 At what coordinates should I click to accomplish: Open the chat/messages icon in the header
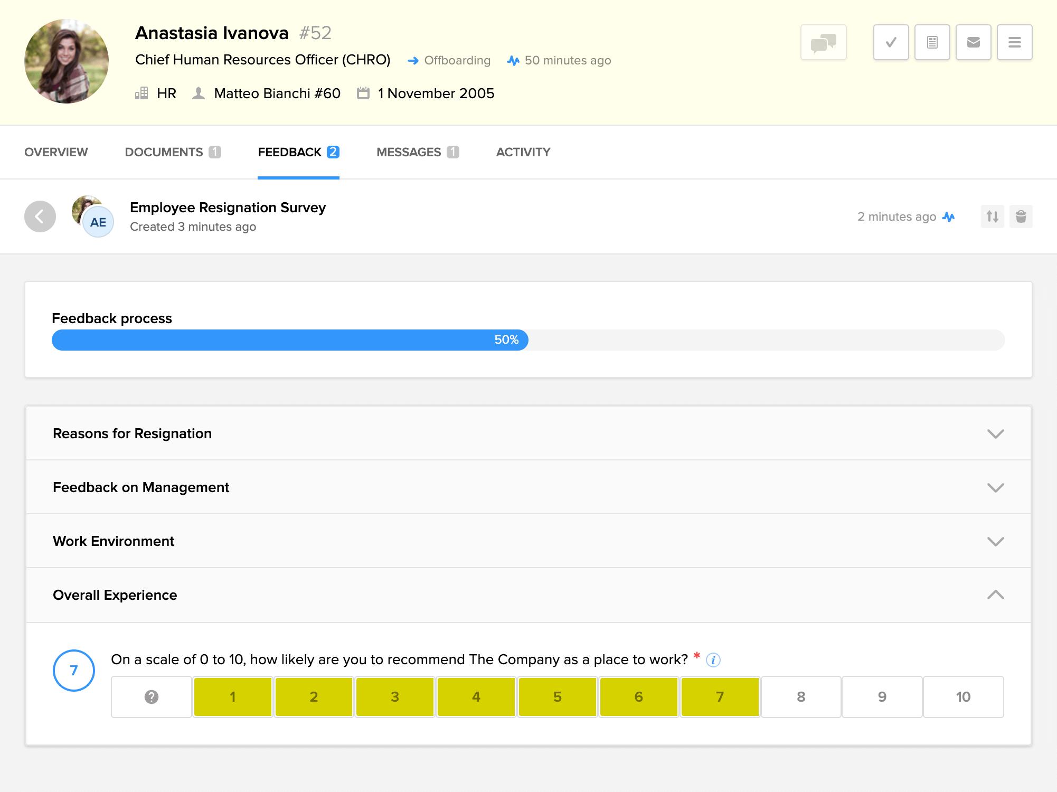coord(823,42)
